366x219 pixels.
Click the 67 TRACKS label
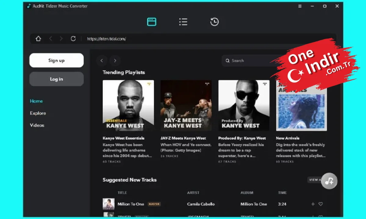(x=227, y=162)
